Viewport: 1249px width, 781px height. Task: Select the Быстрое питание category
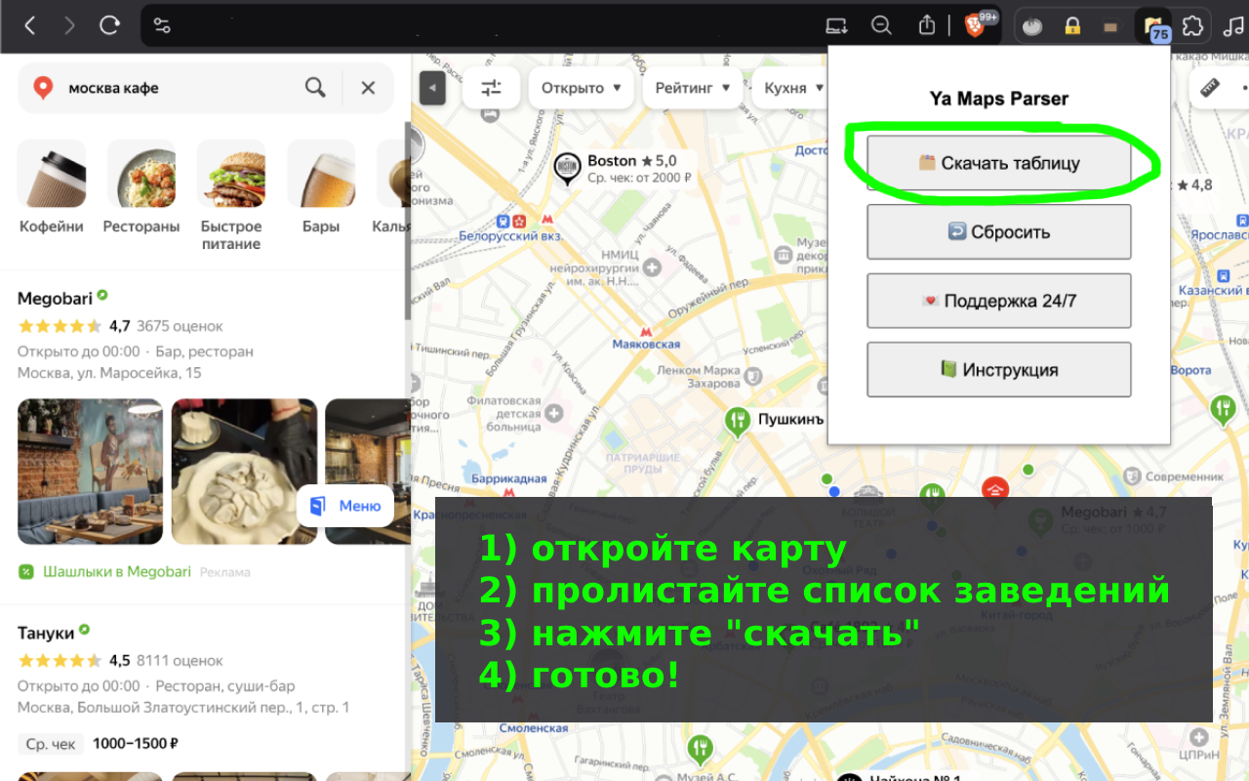coord(231,195)
